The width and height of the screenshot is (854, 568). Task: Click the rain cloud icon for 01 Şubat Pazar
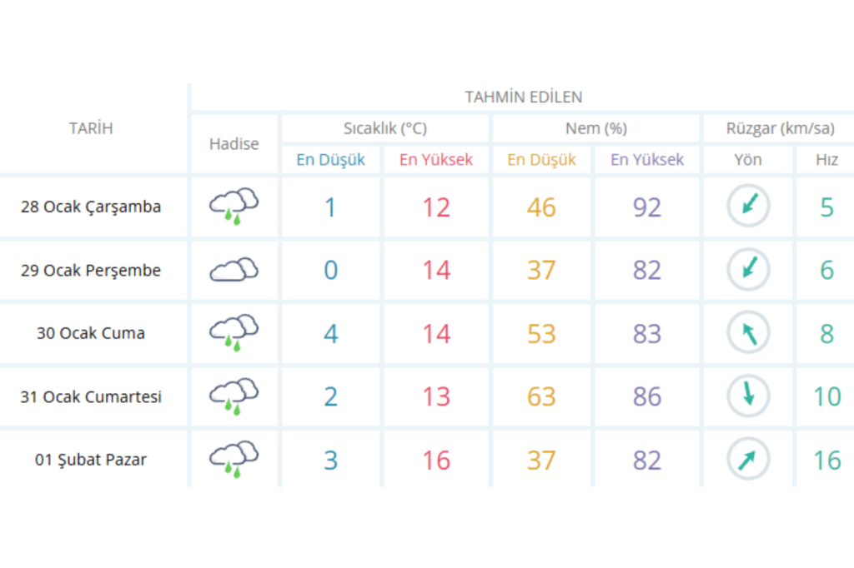pyautogui.click(x=234, y=460)
